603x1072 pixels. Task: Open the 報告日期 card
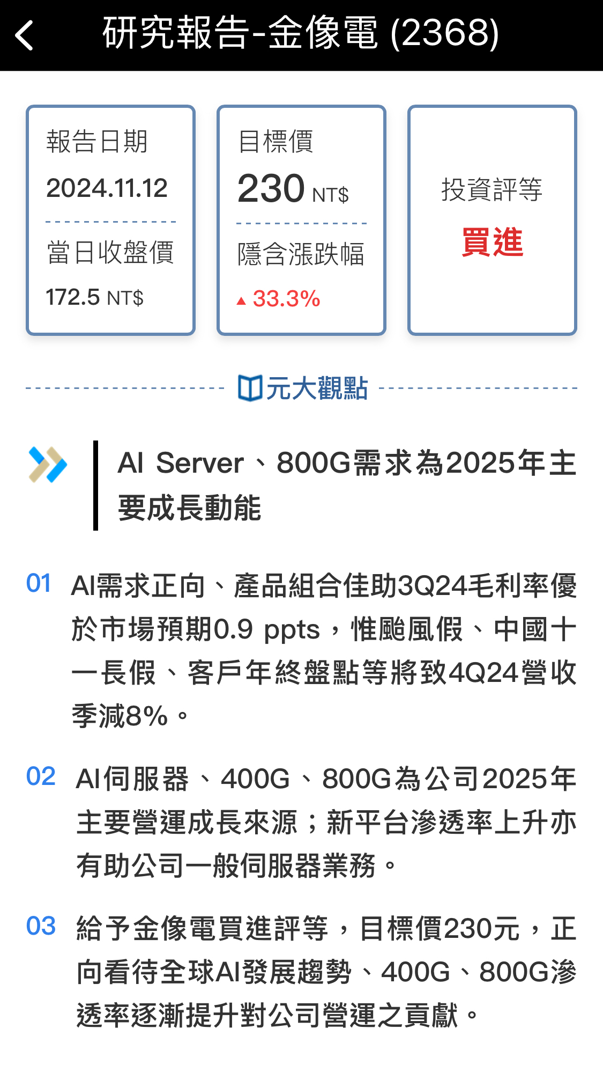(111, 220)
